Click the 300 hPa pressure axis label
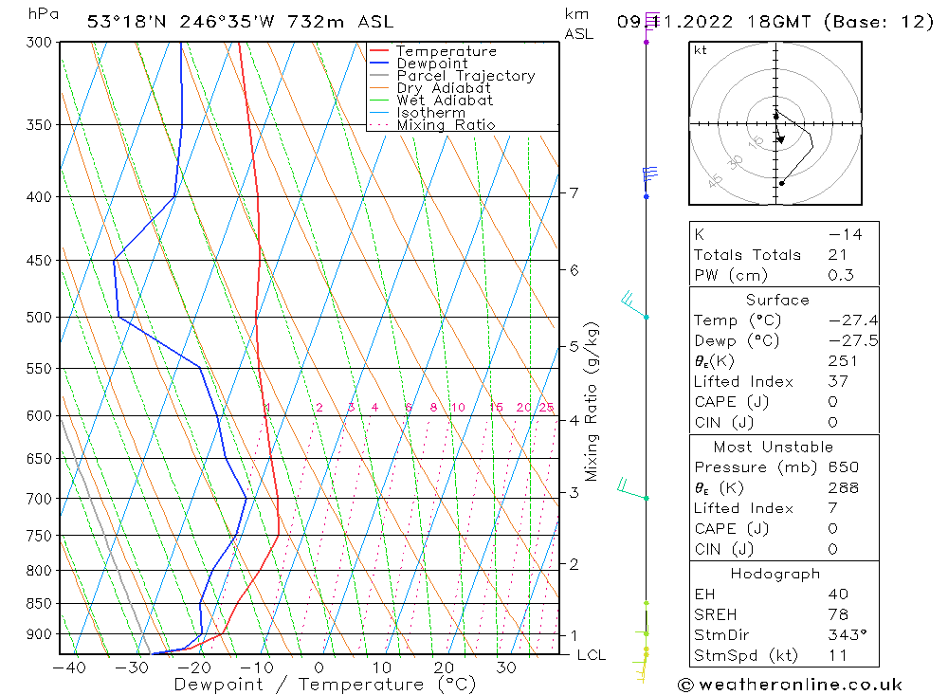Viewport: 948px width, 695px height. point(39,43)
